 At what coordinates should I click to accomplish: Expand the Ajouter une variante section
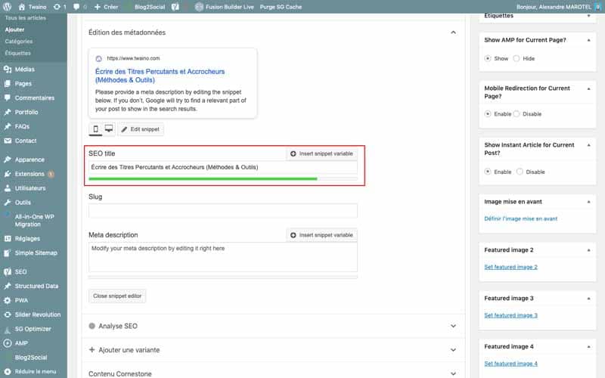pos(453,350)
